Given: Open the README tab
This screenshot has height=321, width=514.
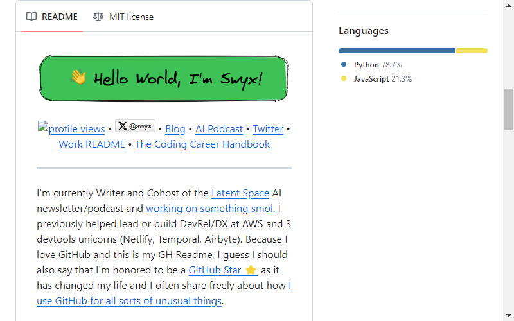Looking at the screenshot, I should 52,17.
